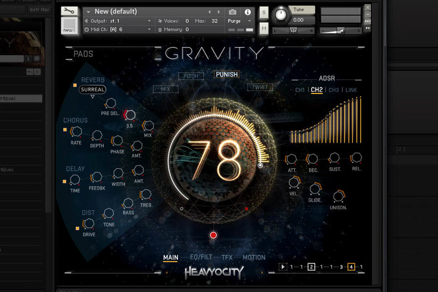Select white-boxed sequence step 2
Image resolution: width=438 pixels, height=292 pixels.
click(x=311, y=267)
